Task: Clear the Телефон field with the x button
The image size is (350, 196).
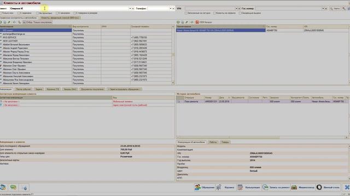Action: pos(173,9)
